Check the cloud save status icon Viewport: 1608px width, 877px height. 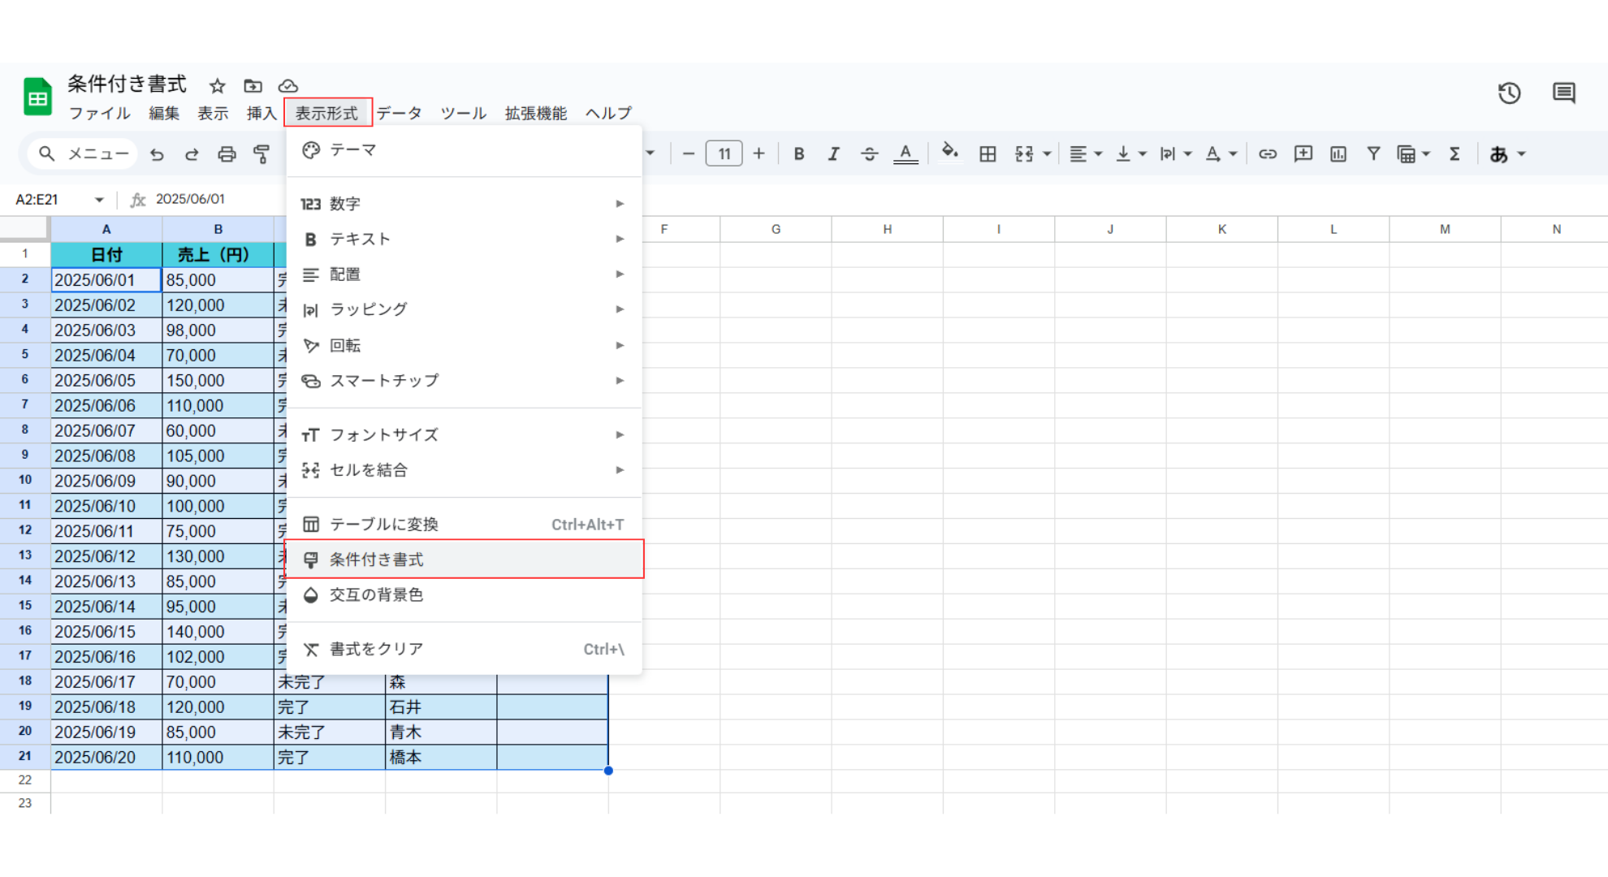(x=288, y=85)
